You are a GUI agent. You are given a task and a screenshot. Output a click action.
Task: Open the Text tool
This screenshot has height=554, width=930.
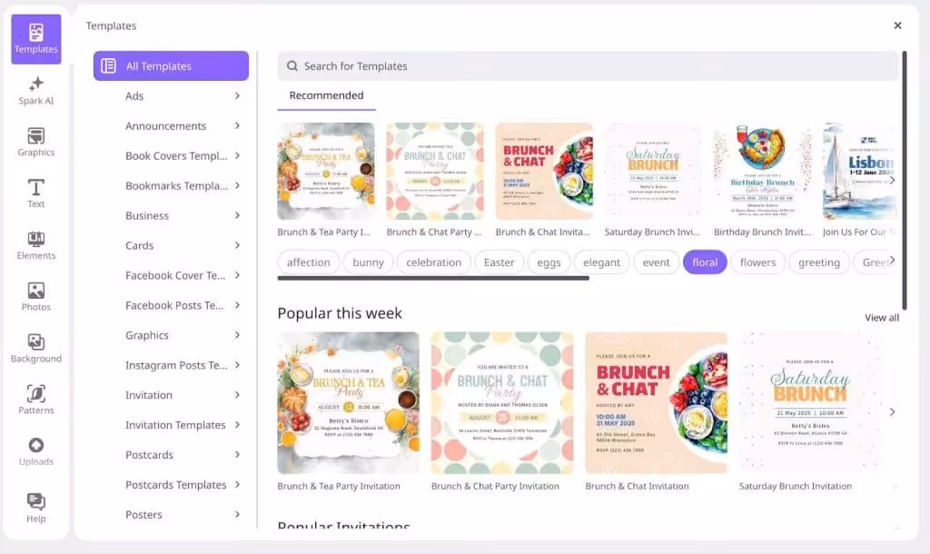[x=36, y=193]
